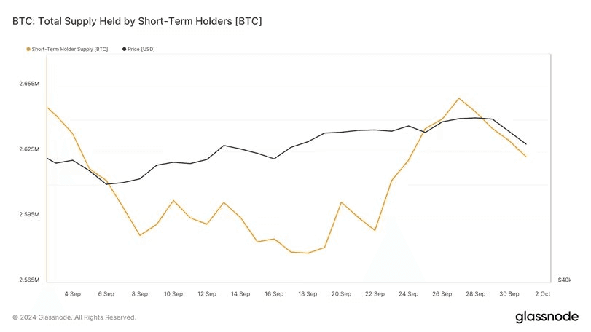Click the black price low near 6 Sep
The height and width of the screenshot is (332, 591).
click(x=106, y=184)
